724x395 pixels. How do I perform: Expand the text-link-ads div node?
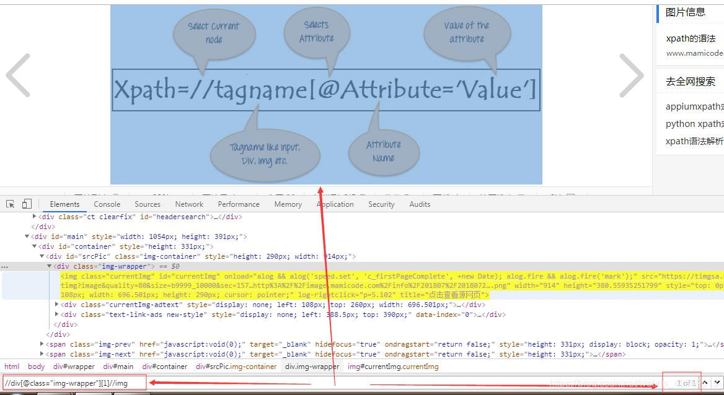56,315
